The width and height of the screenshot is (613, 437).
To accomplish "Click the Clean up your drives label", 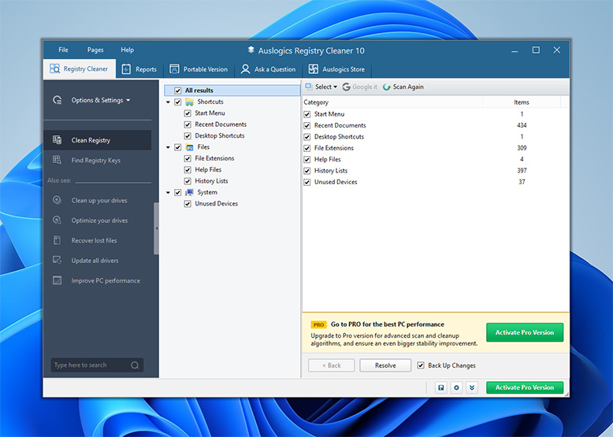I will 99,200.
